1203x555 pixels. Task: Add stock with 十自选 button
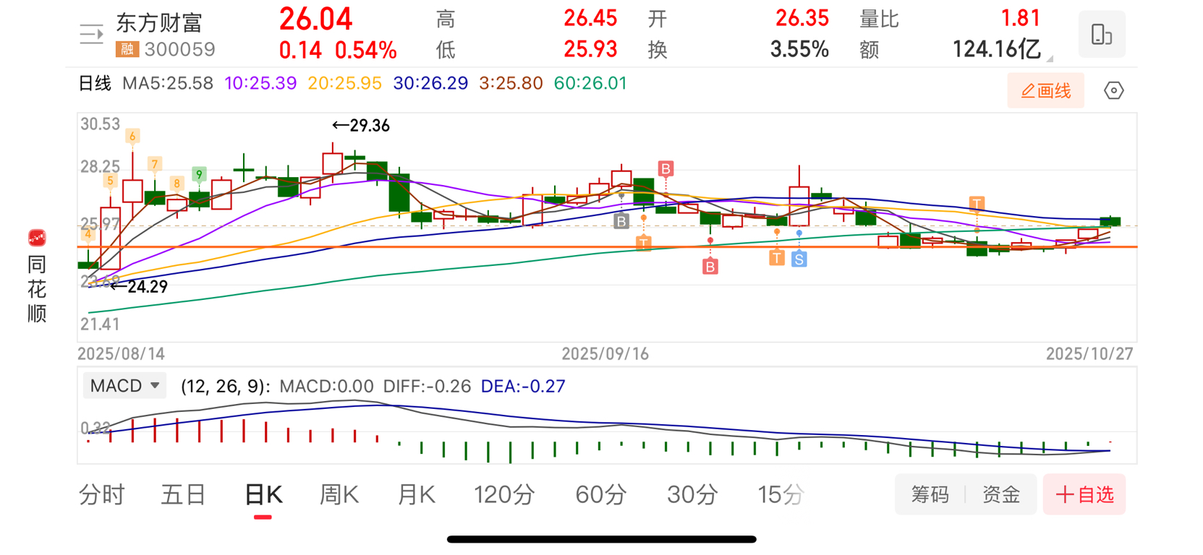click(1084, 494)
